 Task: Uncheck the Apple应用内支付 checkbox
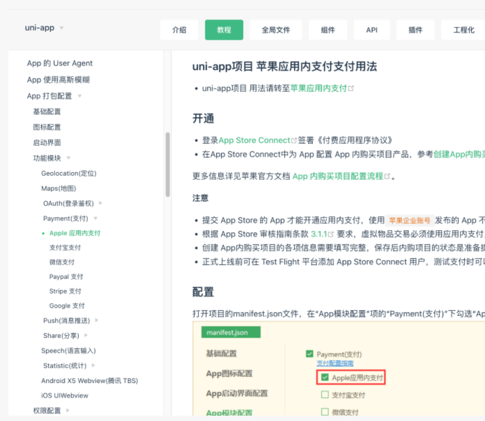[325, 378]
